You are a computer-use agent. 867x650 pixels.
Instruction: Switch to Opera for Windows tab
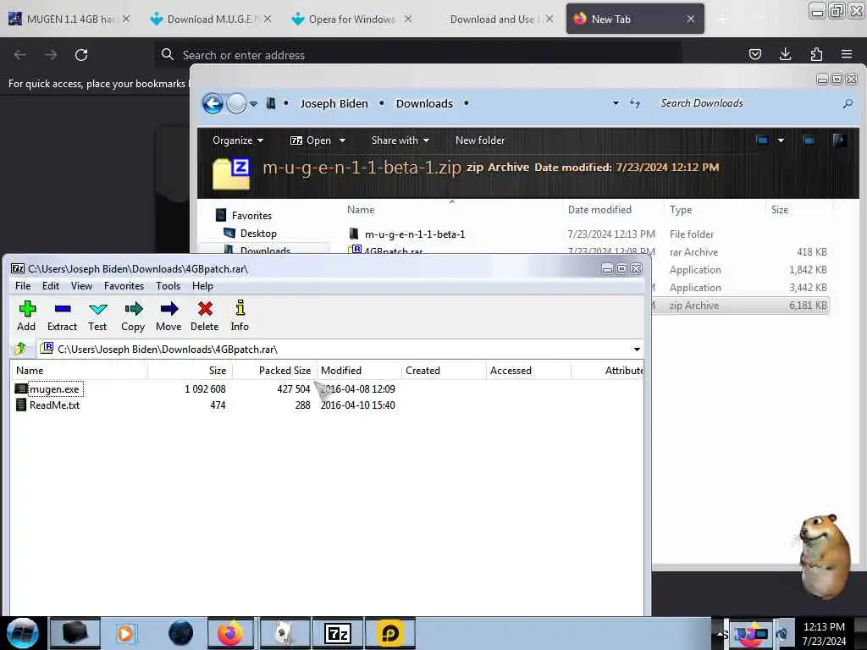point(351,19)
